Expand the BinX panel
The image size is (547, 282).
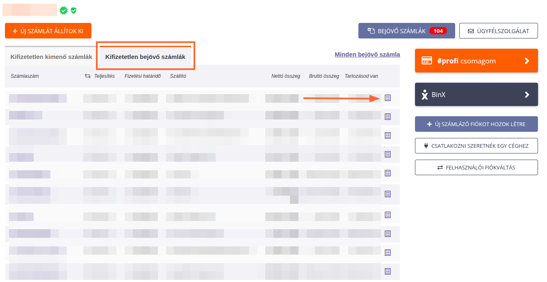pyautogui.click(x=476, y=95)
